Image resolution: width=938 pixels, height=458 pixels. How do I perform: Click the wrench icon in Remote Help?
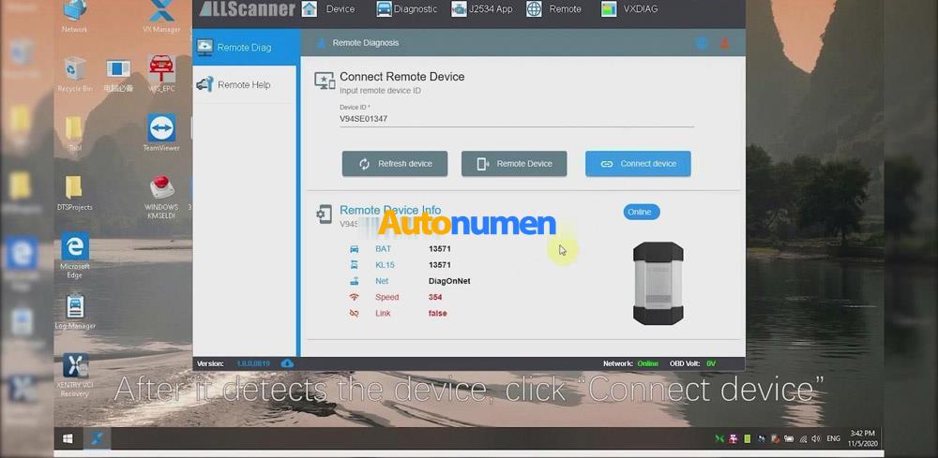204,84
